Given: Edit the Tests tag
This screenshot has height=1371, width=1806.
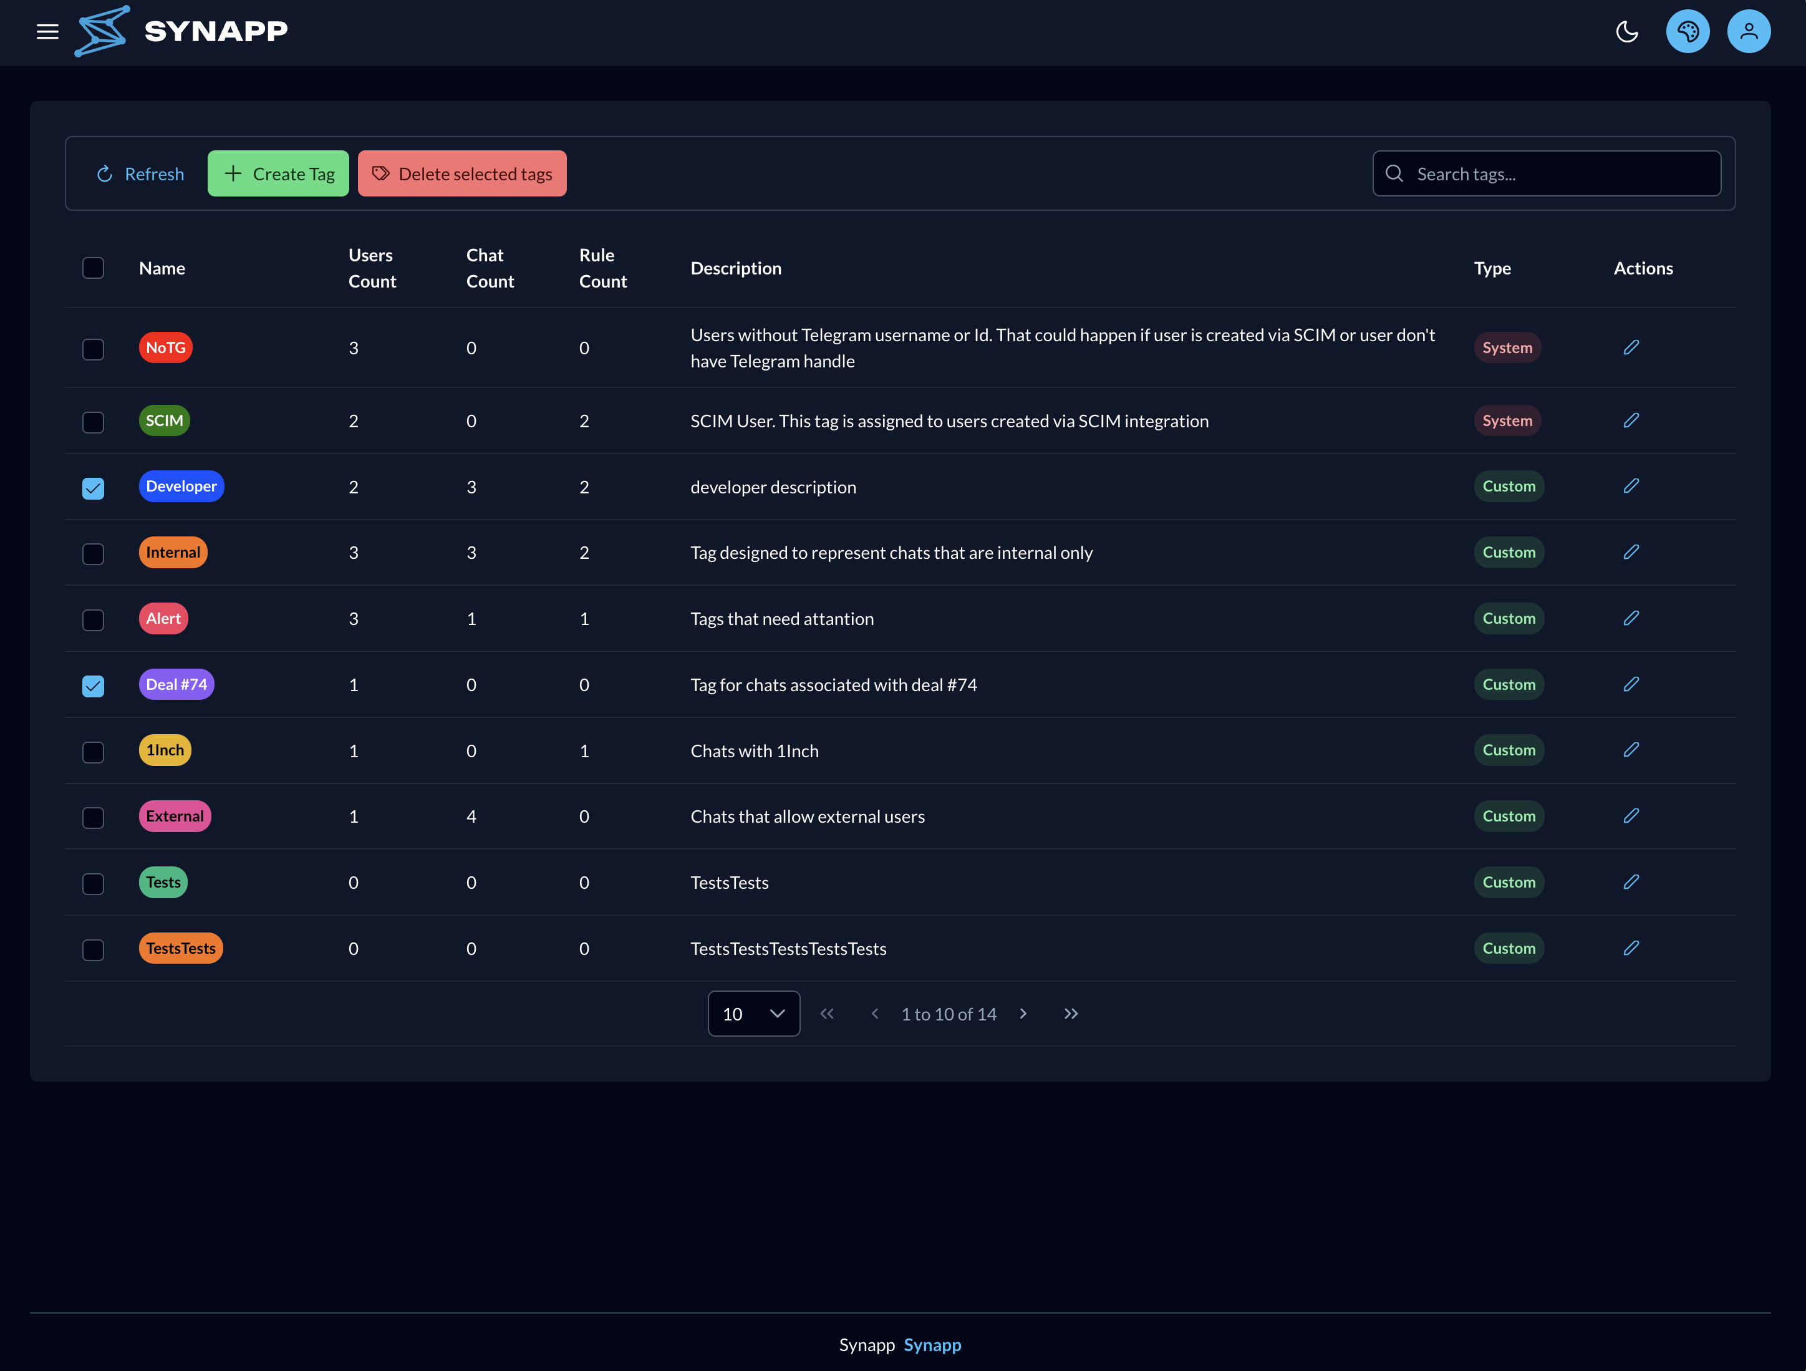Looking at the screenshot, I should point(1631,883).
